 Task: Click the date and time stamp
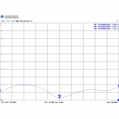(11, 16)
